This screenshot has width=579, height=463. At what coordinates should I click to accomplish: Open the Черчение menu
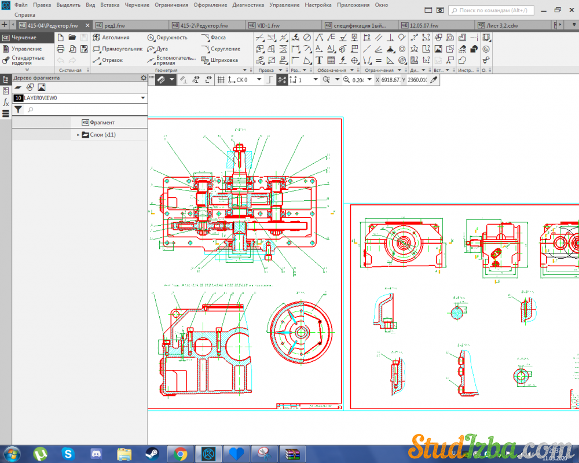[138, 5]
